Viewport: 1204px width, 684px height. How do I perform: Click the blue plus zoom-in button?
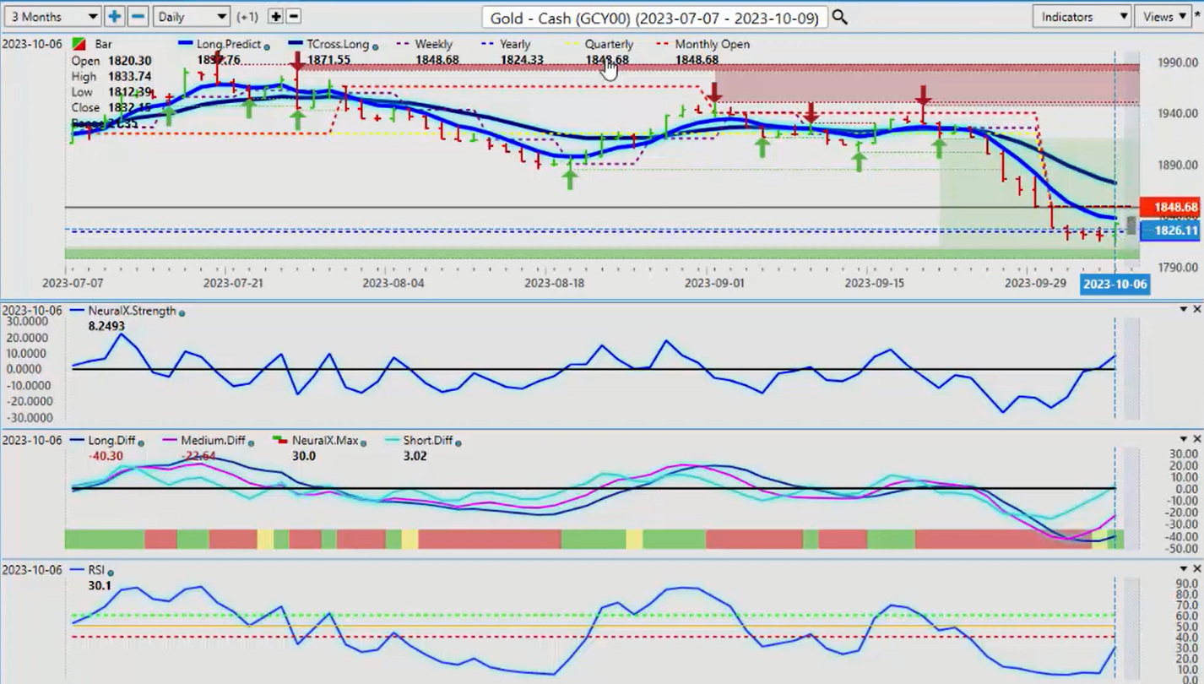click(x=114, y=16)
